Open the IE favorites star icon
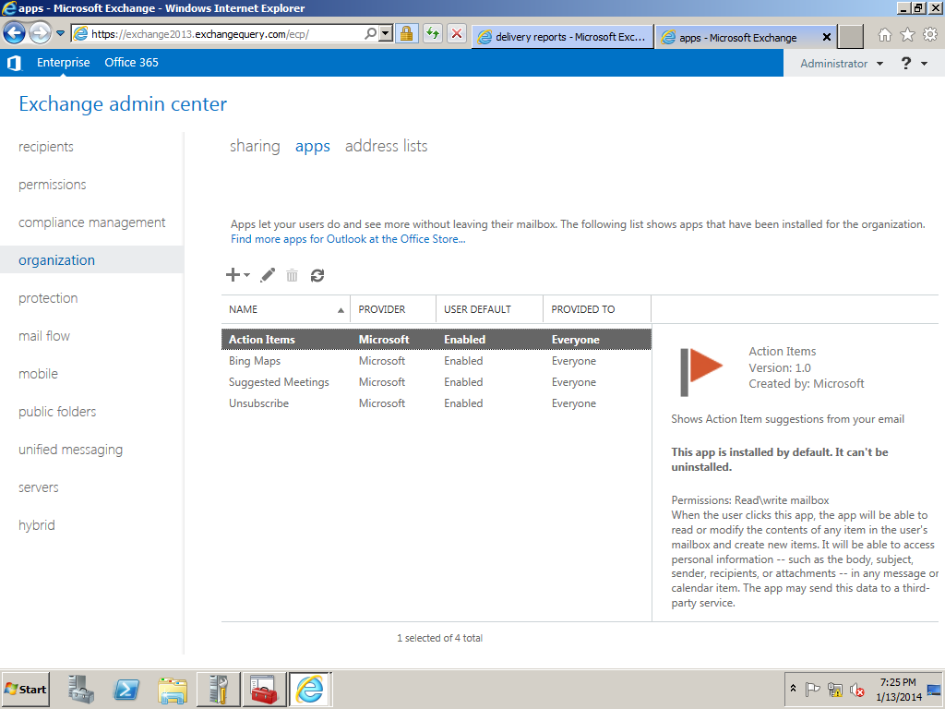Image resolution: width=945 pixels, height=709 pixels. (x=907, y=35)
